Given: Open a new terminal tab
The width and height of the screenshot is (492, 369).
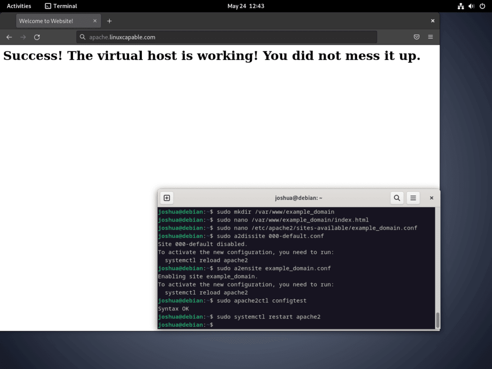Looking at the screenshot, I should pos(166,197).
